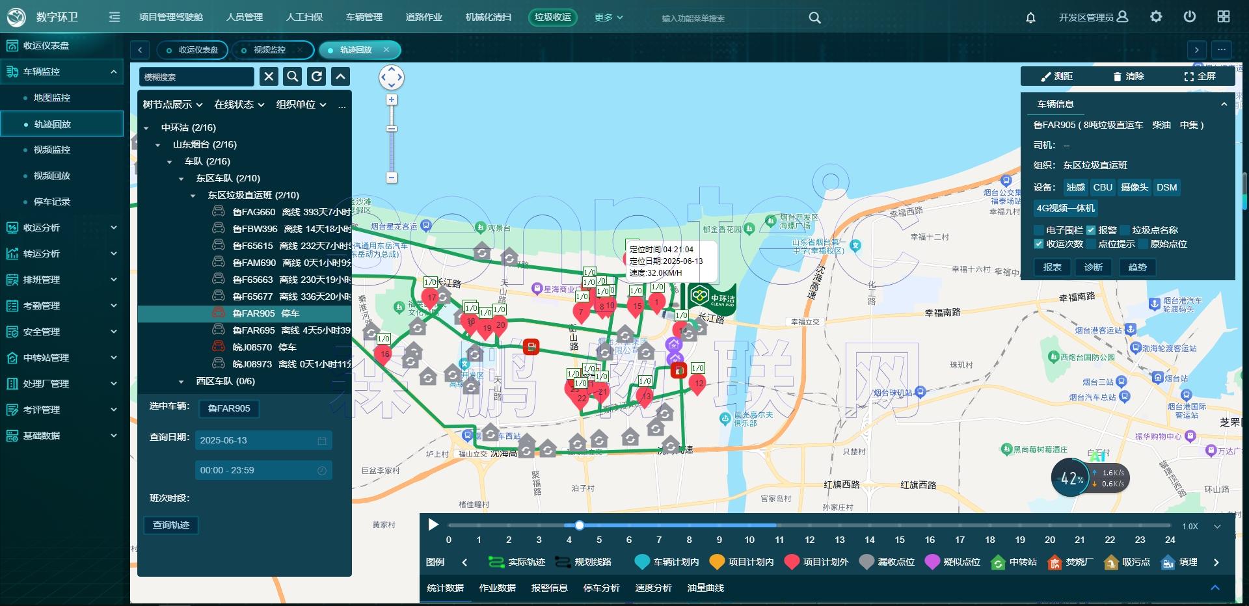
Task: Click the power logout icon
Action: click(1189, 17)
